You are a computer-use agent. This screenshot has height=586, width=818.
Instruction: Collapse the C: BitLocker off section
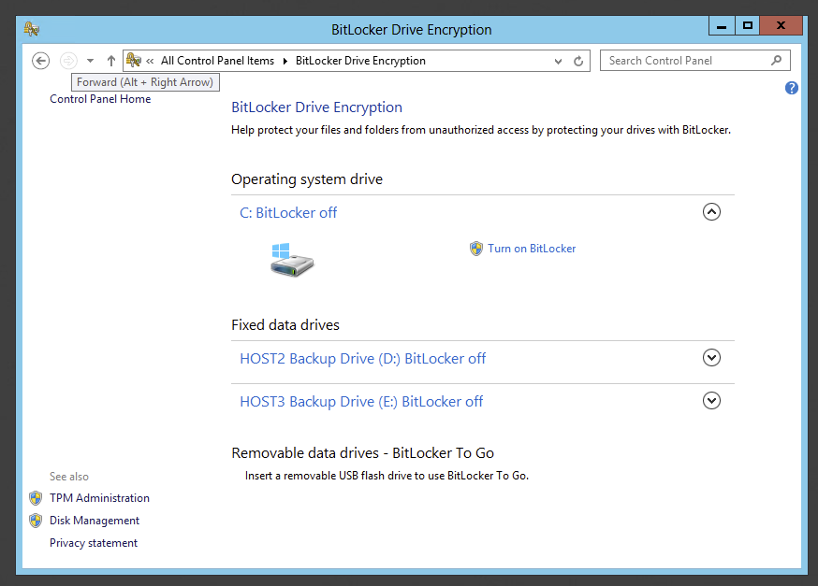click(x=711, y=212)
